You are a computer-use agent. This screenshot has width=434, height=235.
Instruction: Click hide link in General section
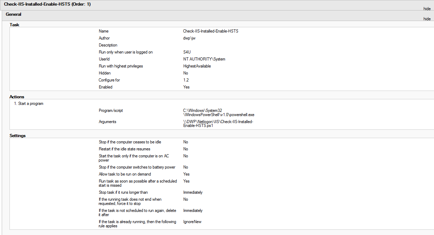tap(427, 19)
